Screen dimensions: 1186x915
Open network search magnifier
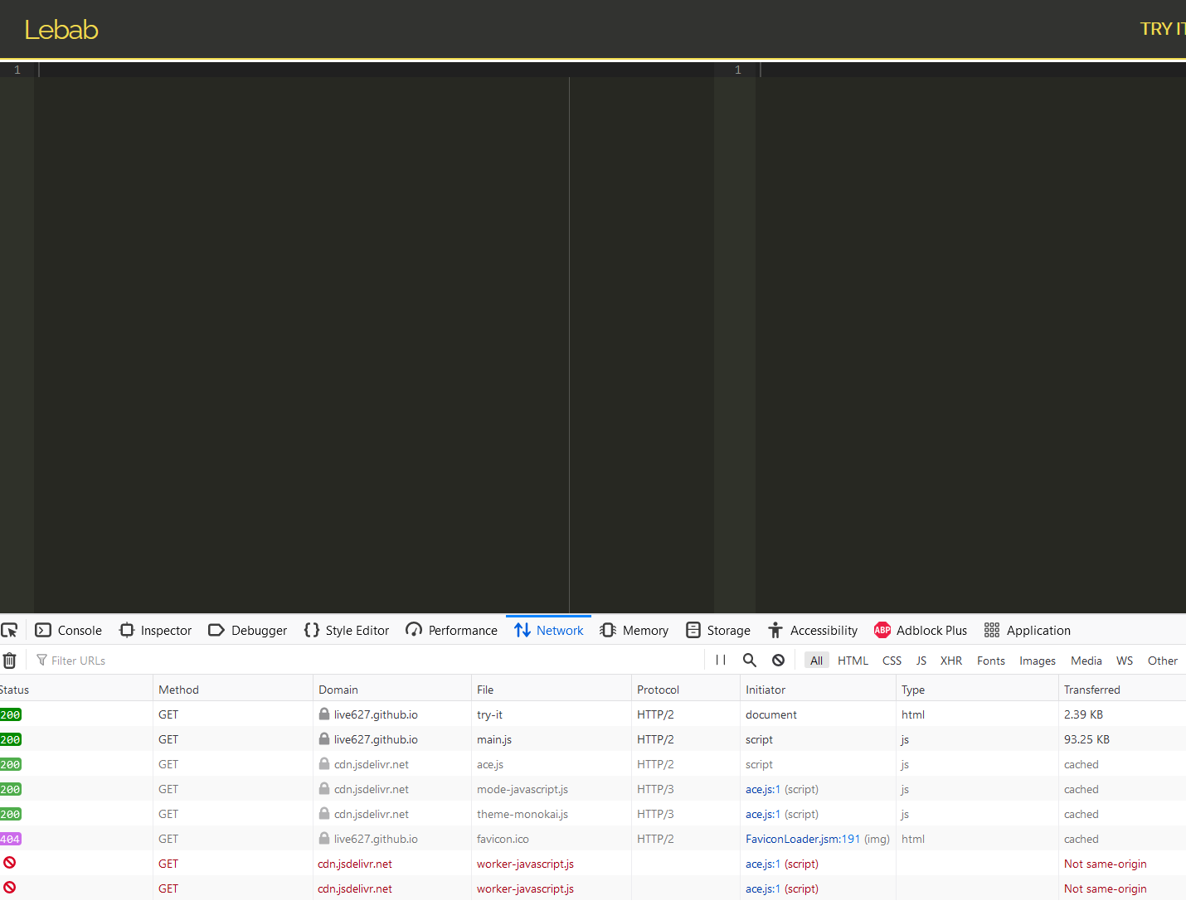click(x=750, y=661)
